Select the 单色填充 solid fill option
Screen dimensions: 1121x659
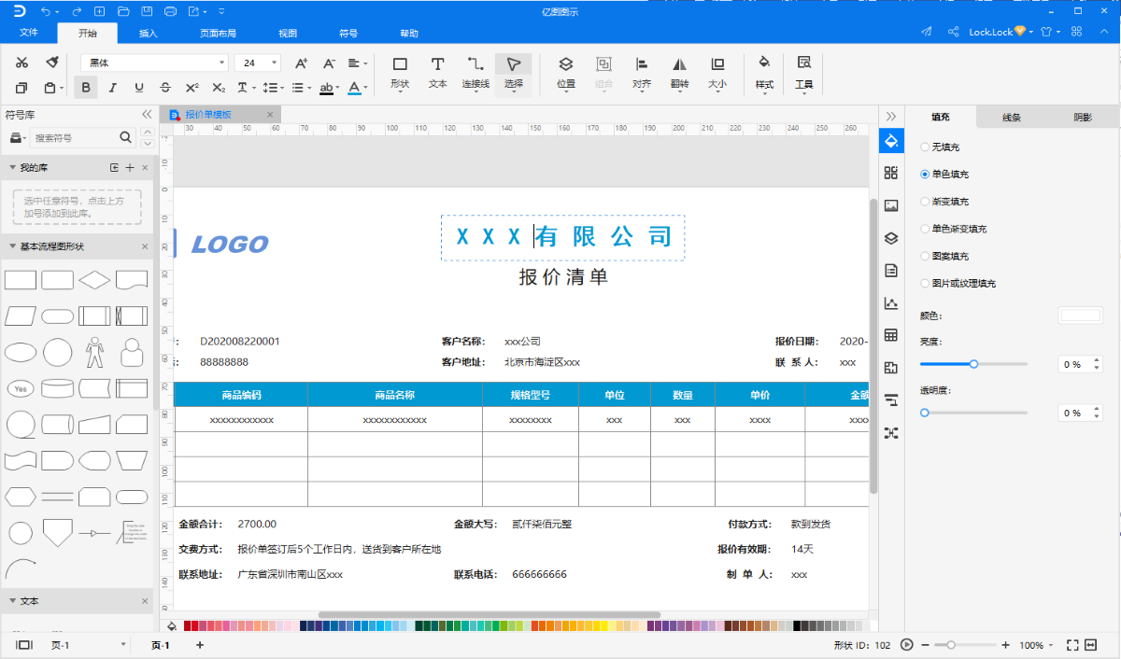(944, 175)
